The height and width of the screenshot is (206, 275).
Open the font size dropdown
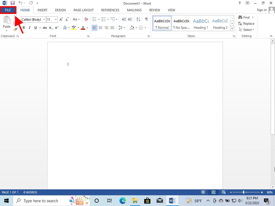tap(56, 19)
